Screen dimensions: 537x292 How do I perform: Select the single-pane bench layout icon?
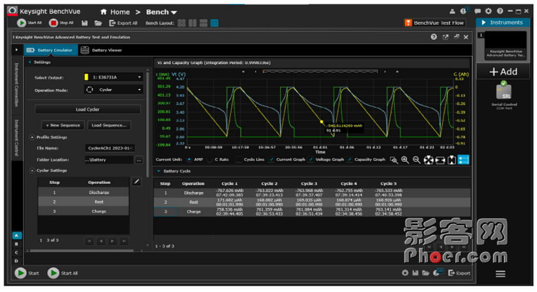click(214, 23)
